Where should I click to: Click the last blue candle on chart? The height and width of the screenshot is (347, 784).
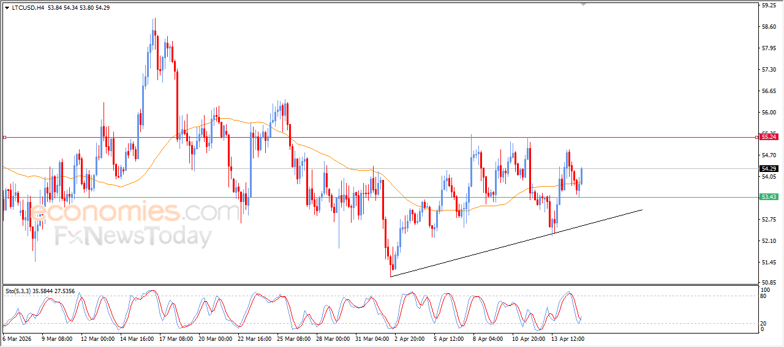tap(581, 176)
